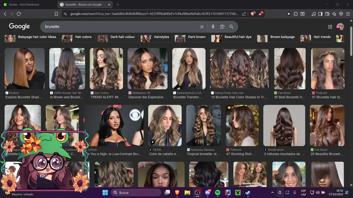Open TikTok Color de cabello video result
The width and height of the screenshot is (353, 198).
[x=165, y=125]
